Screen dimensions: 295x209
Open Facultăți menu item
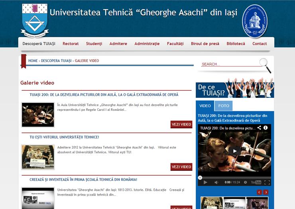pos(175,44)
